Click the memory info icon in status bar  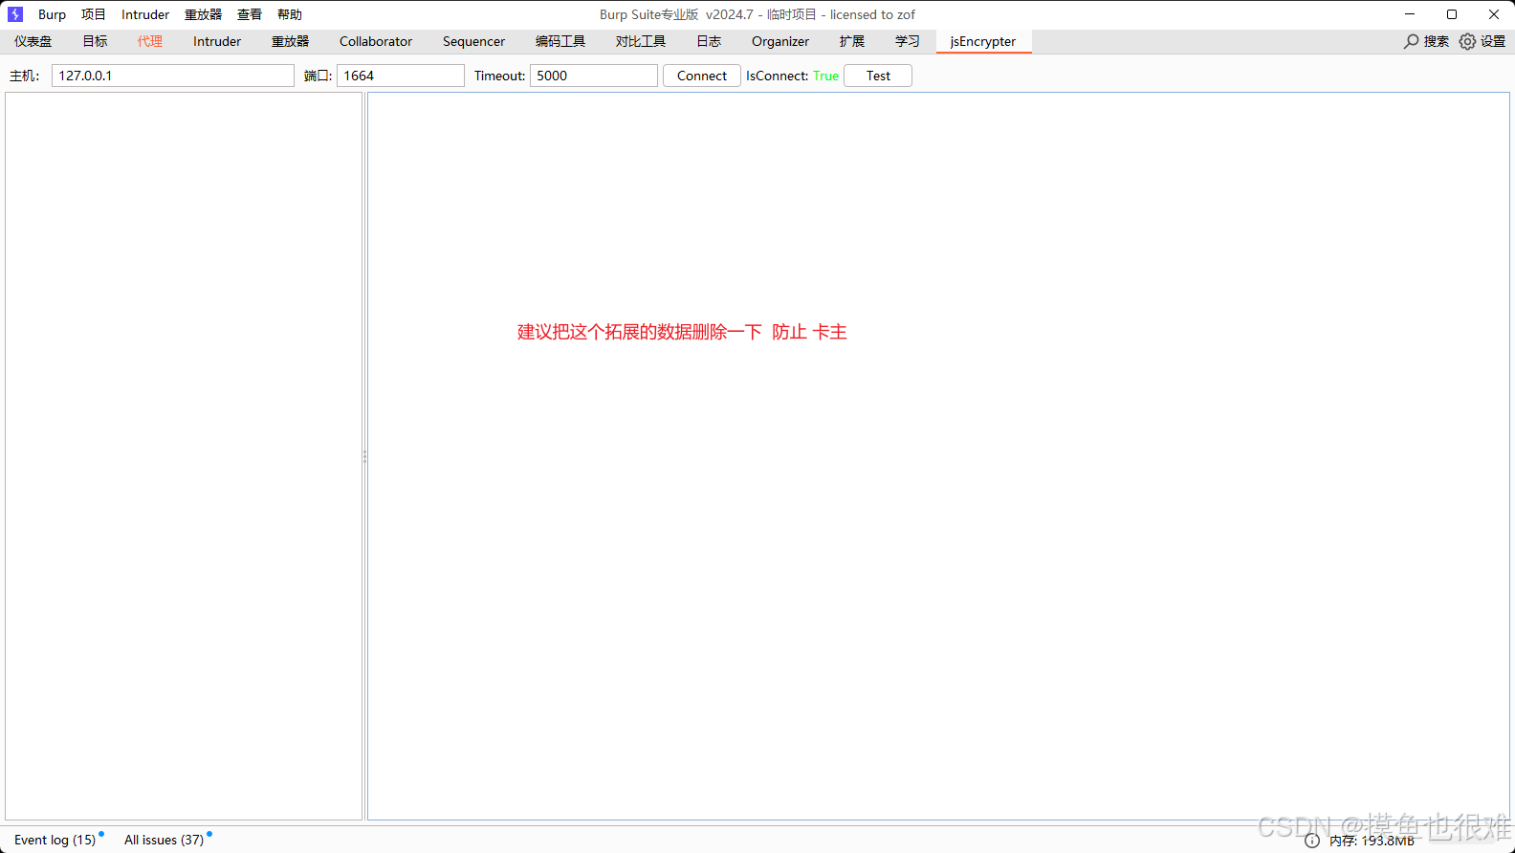(1312, 841)
